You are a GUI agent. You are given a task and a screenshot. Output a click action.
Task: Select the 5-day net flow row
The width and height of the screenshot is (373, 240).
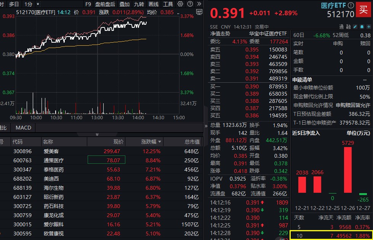click(x=331, y=227)
